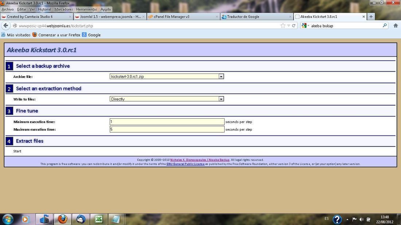Switch to the Created by Camtasia Studio 6 tab
The width and height of the screenshot is (401, 225).
pos(36,17)
